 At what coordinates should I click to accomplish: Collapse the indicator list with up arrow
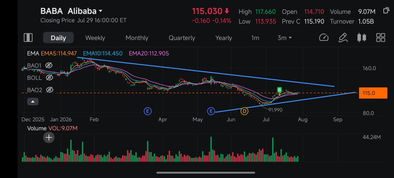33,102
